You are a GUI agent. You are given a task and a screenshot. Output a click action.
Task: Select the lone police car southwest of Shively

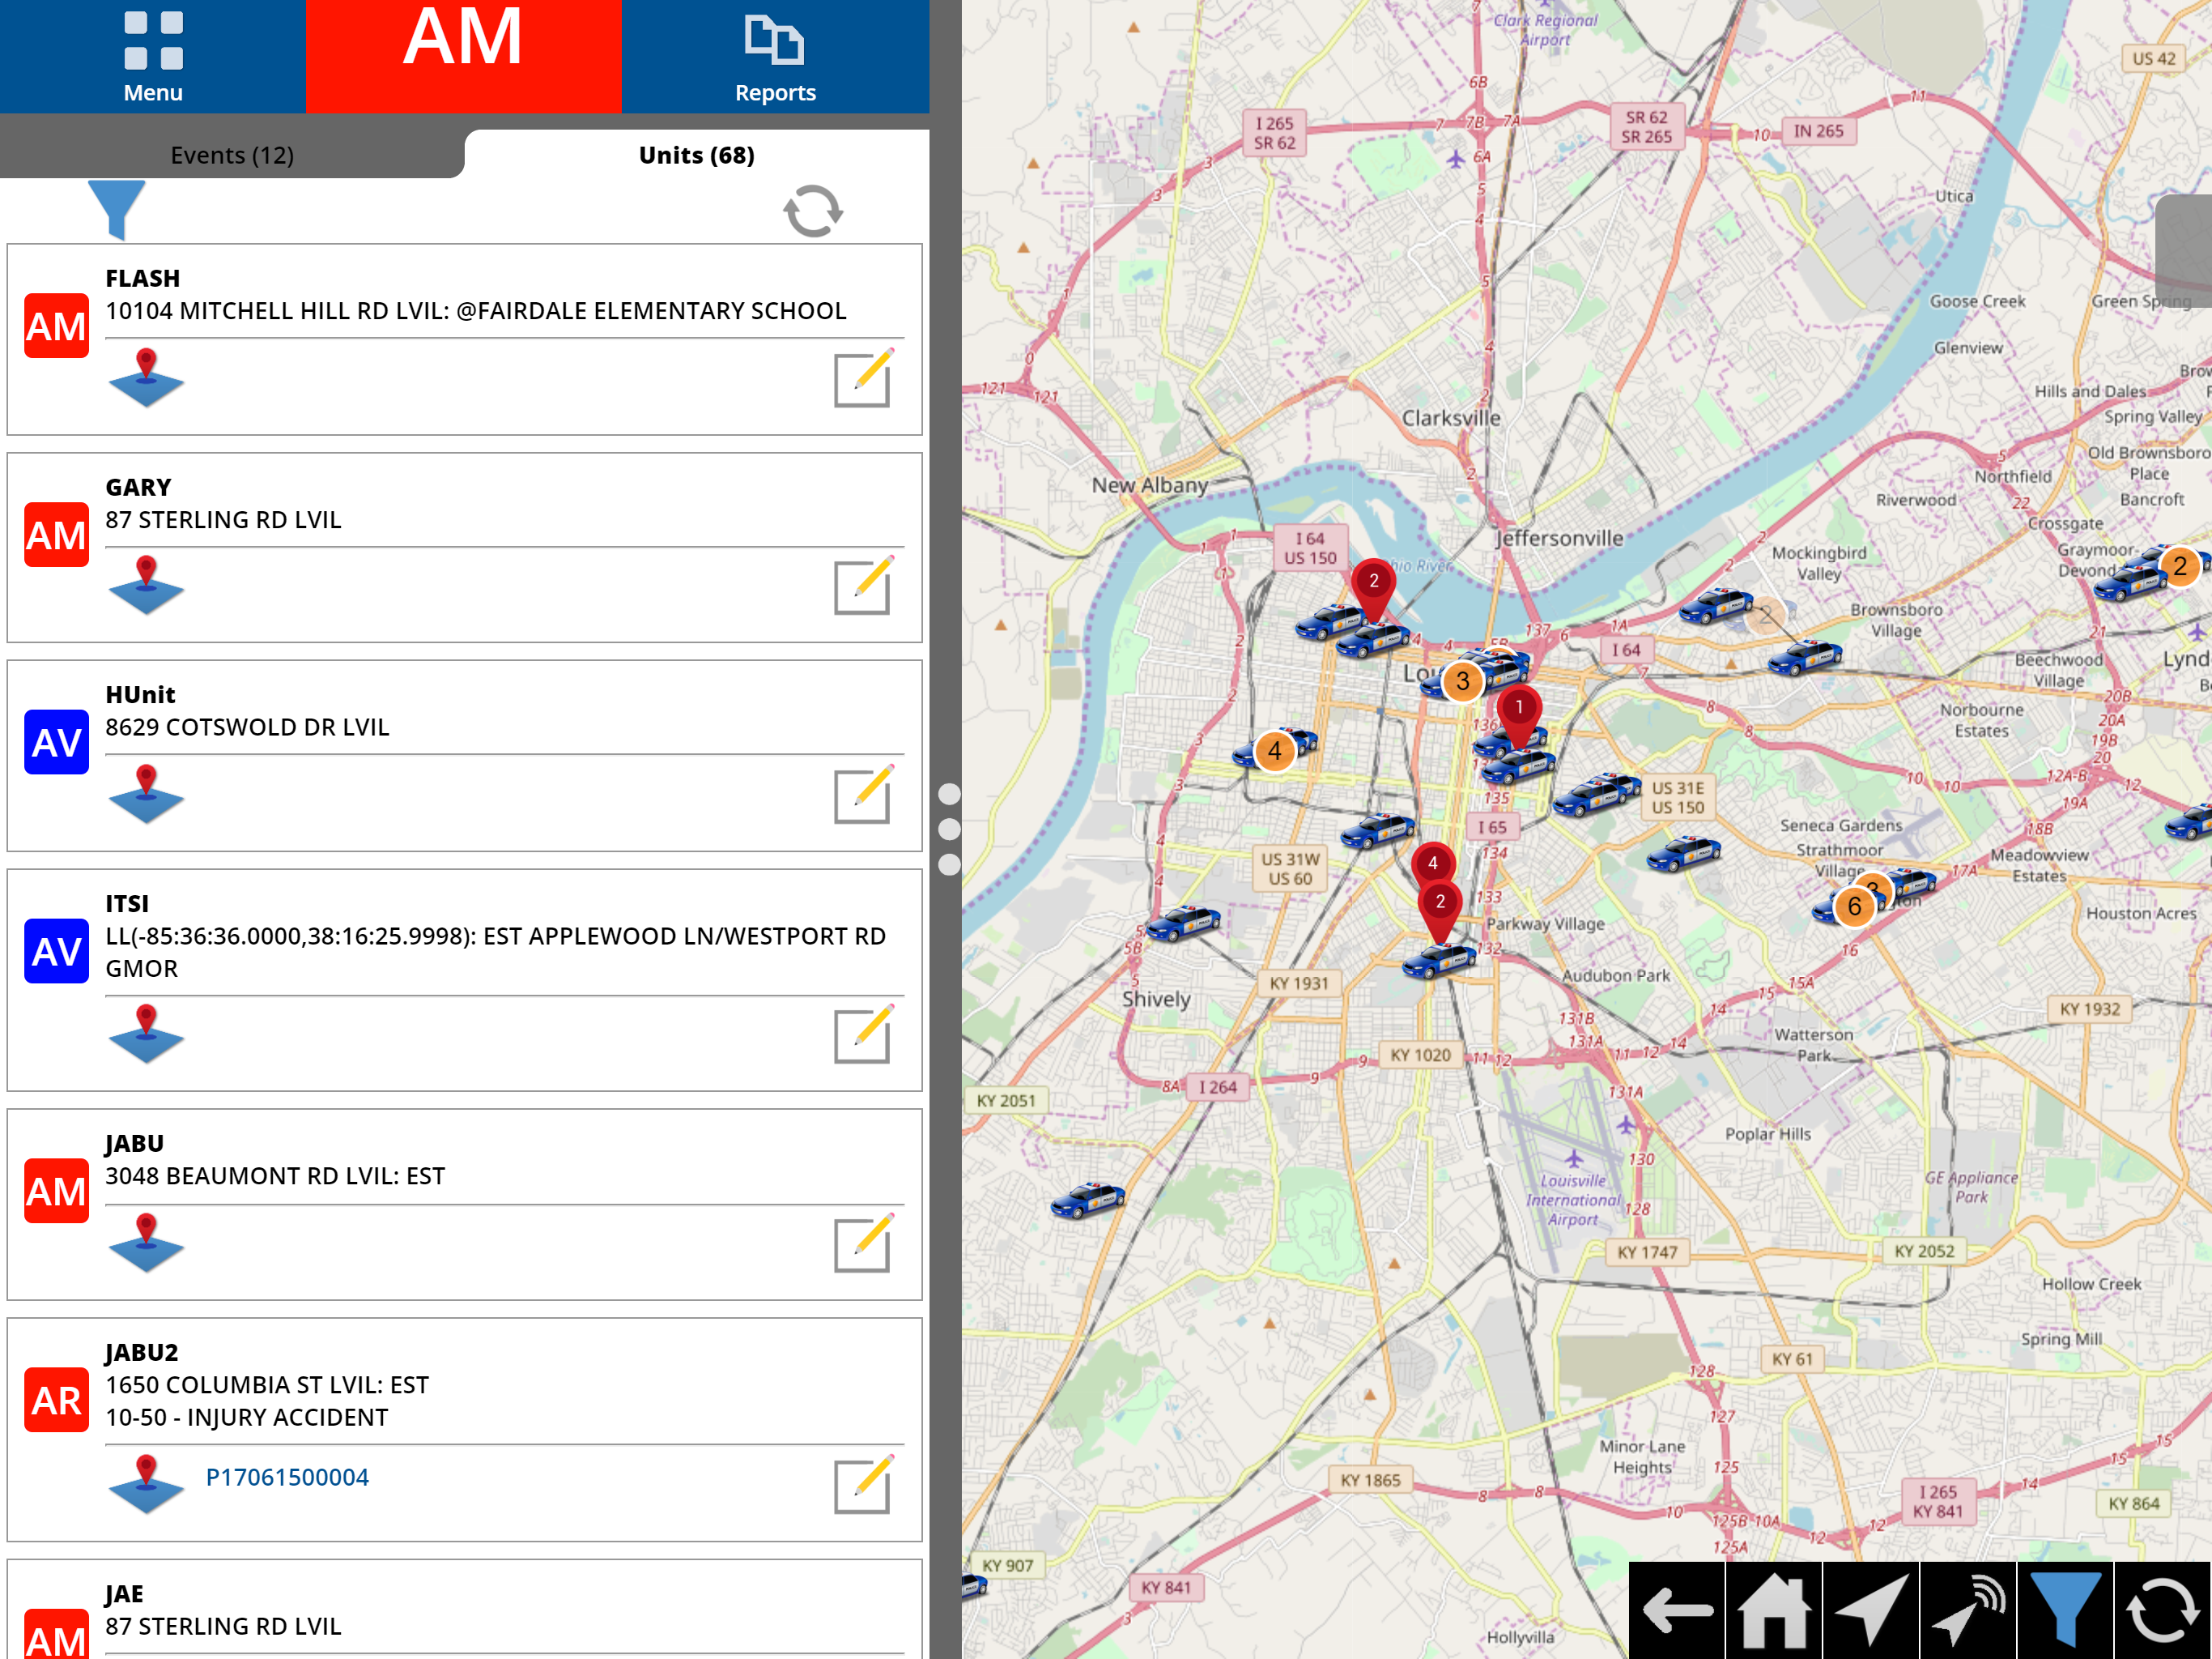(1088, 1199)
